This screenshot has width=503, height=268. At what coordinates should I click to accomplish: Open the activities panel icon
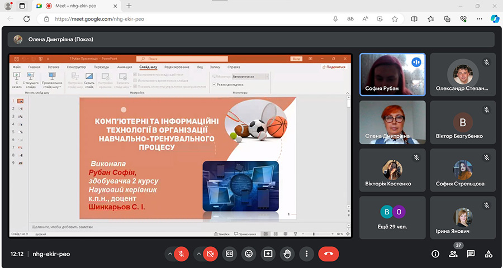(x=488, y=253)
